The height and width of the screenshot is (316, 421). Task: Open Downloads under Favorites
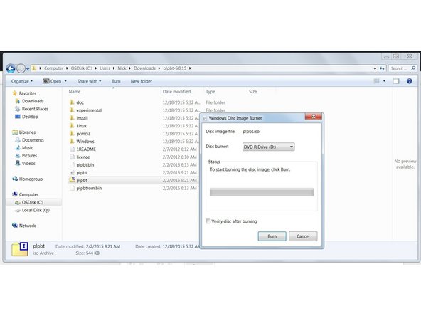coord(33,101)
